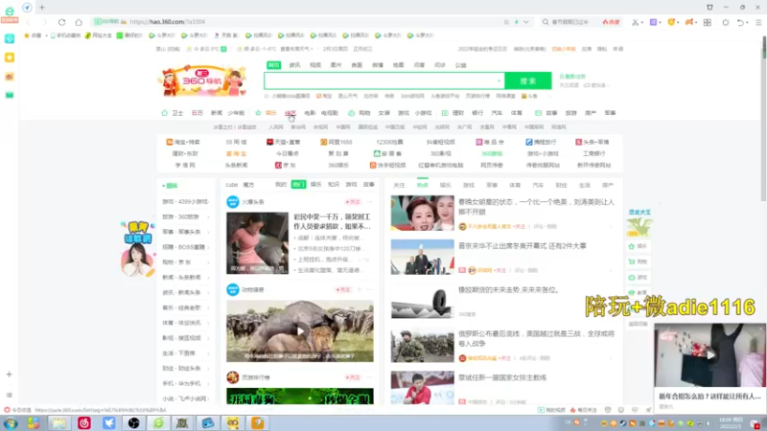
Task: Open the question mark taskbar app
Action: (x=258, y=423)
